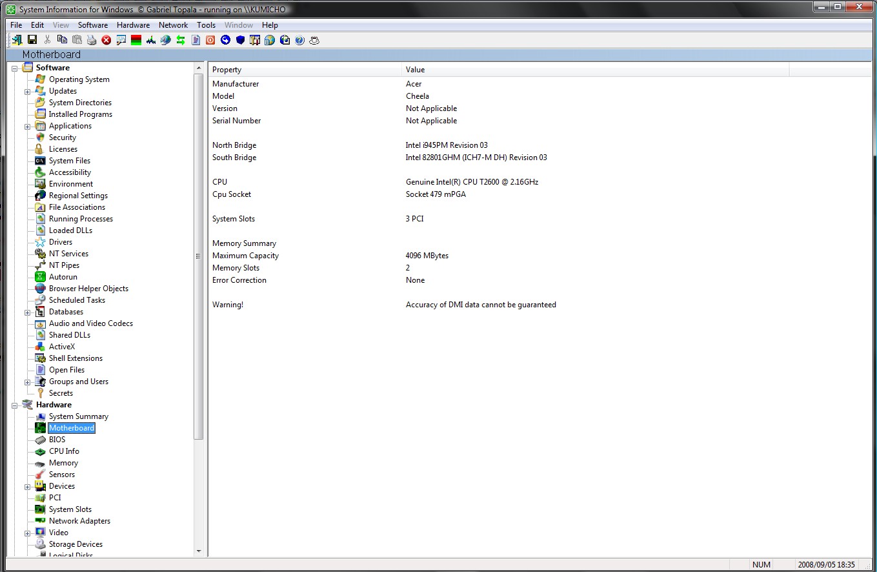Click the exit door icon in toolbar
Screen dimensions: 877x572
pos(17,40)
